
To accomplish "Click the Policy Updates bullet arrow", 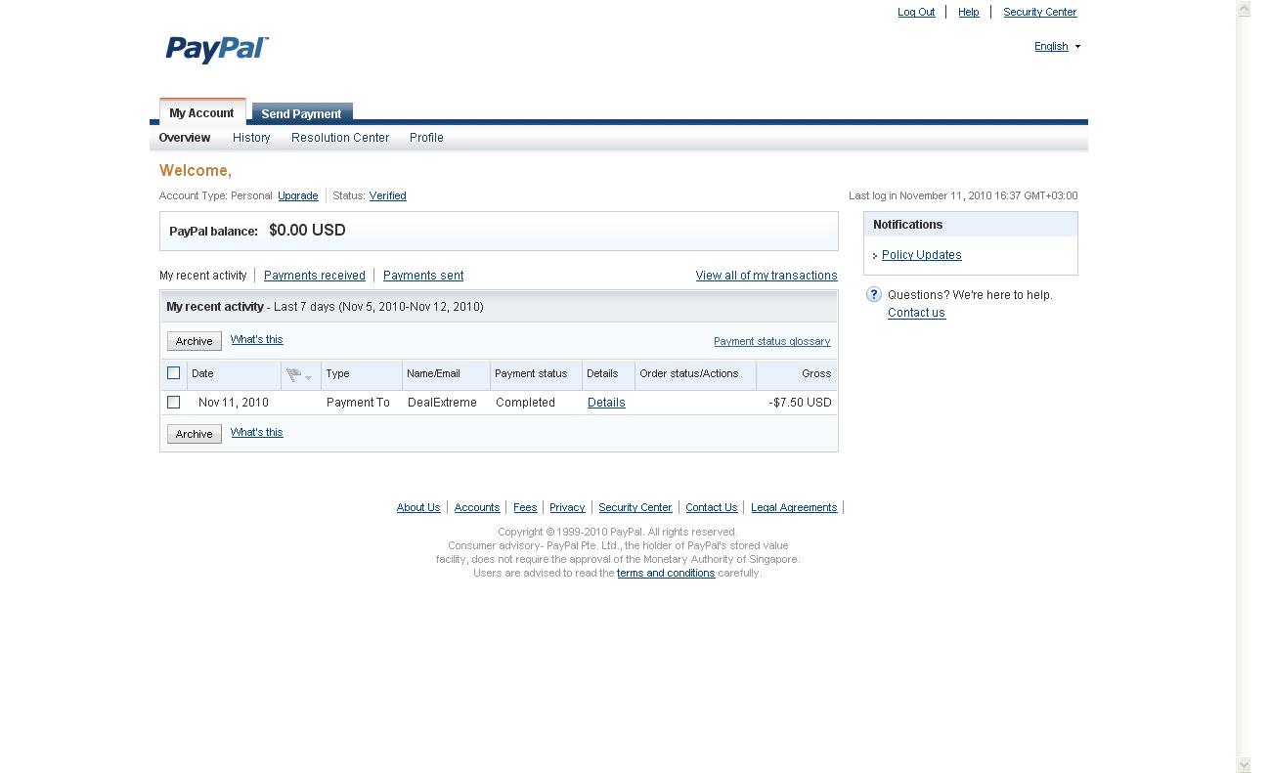I will point(875,256).
